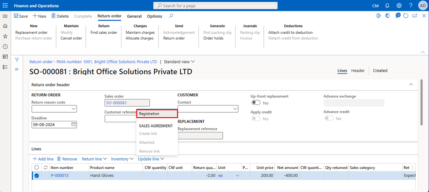Open item P-000015 link
The width and height of the screenshot is (429, 192).
(60, 176)
